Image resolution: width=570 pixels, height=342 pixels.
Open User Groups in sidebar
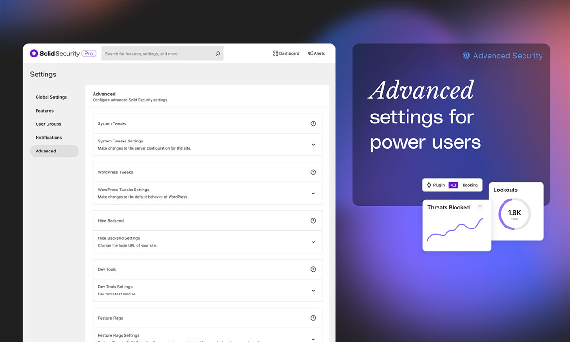(x=48, y=124)
